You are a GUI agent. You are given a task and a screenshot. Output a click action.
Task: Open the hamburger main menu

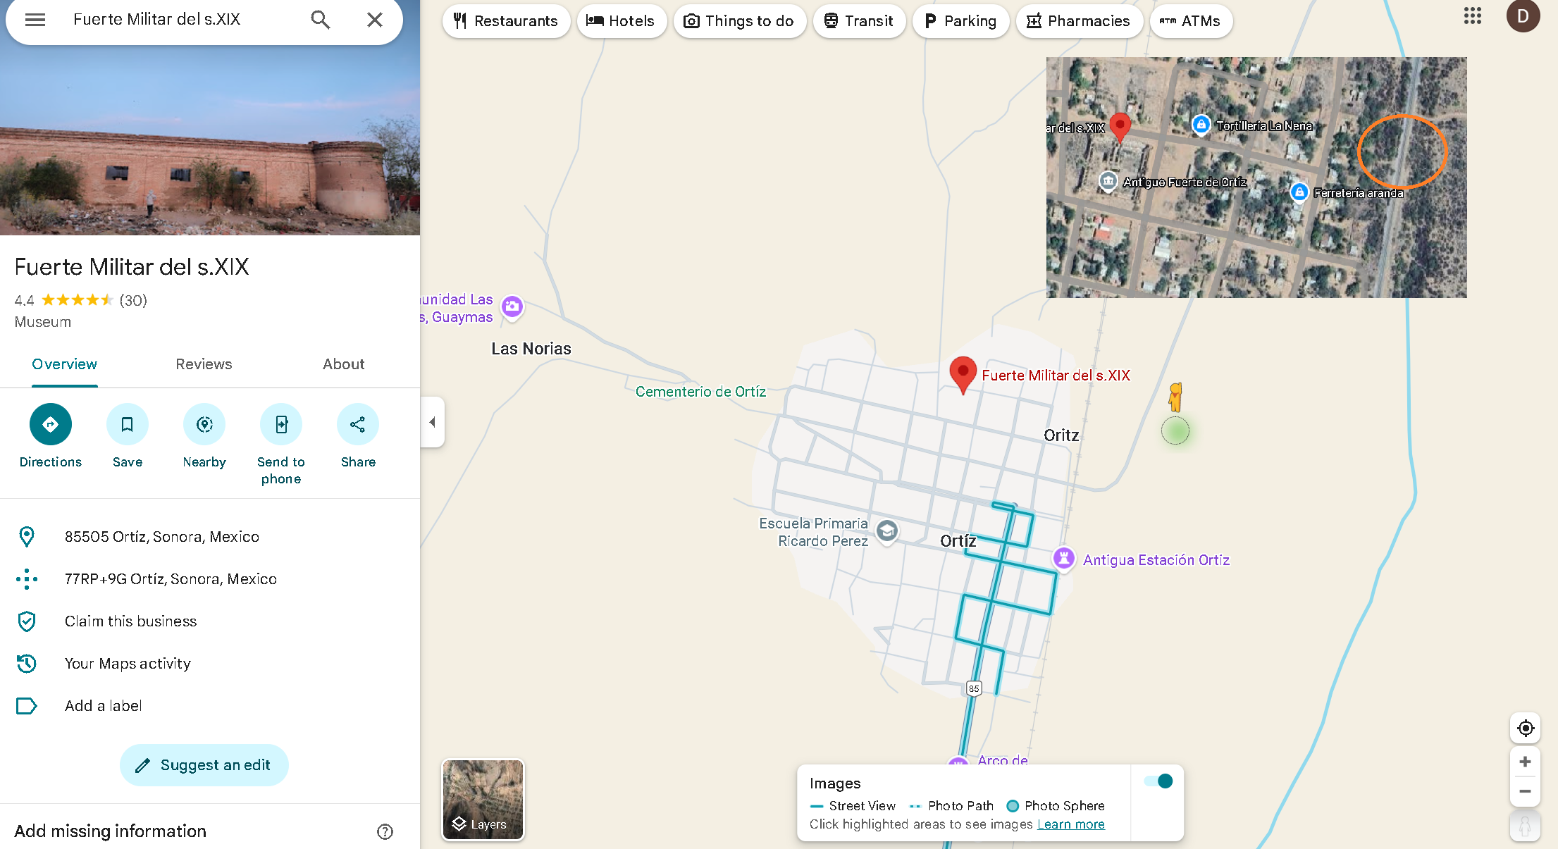35,20
